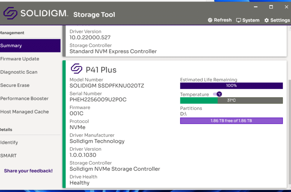Click model number SOLIDIGM SSDPFKNU020TZ
This screenshot has height=192, width=291.
pos(107,86)
